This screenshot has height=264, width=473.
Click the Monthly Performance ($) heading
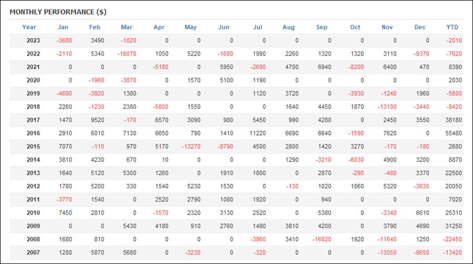58,12
